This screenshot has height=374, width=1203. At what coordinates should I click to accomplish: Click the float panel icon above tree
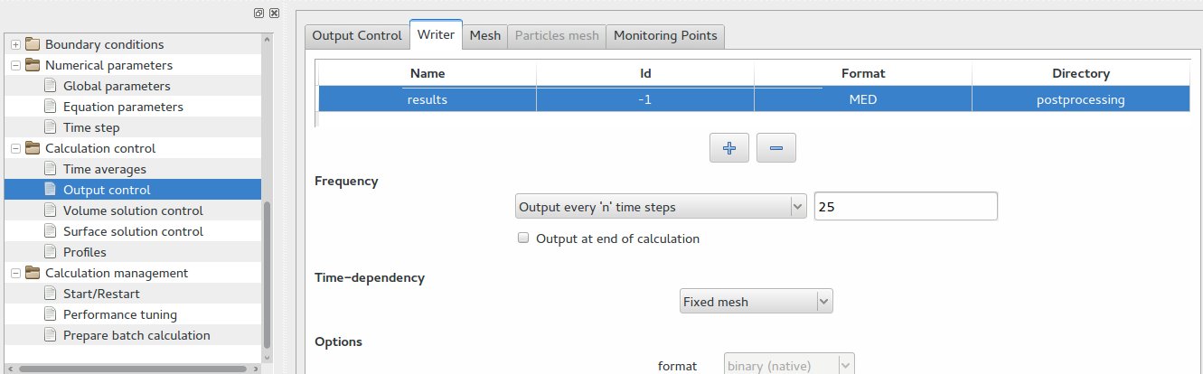(x=259, y=14)
